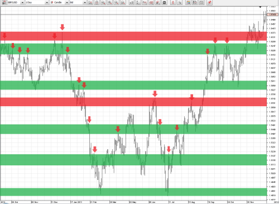279x204 pixels.
Task: Click the first magnifier zoom icon
Action: click(x=103, y=2)
